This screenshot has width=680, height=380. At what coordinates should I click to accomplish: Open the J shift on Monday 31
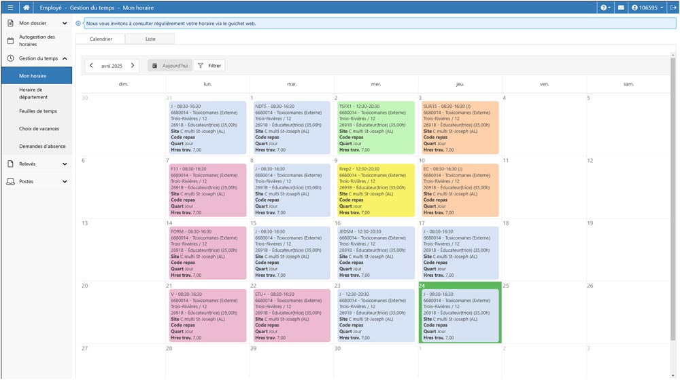[207, 128]
